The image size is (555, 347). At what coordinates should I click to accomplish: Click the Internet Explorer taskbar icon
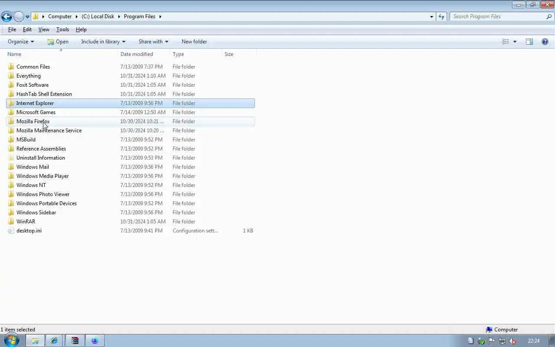pyautogui.click(x=54, y=341)
